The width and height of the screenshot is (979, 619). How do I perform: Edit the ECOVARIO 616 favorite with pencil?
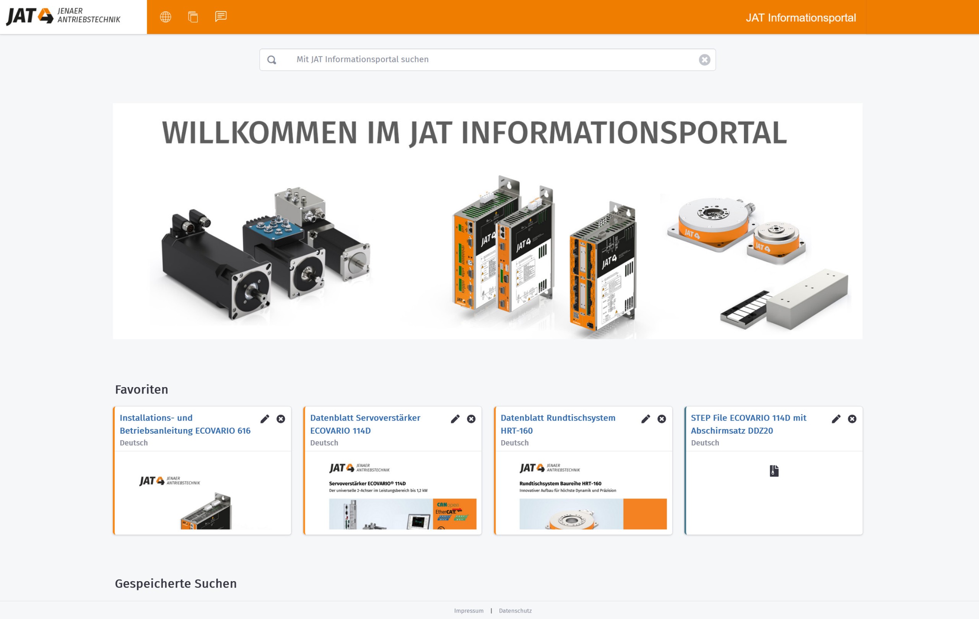[x=265, y=419]
